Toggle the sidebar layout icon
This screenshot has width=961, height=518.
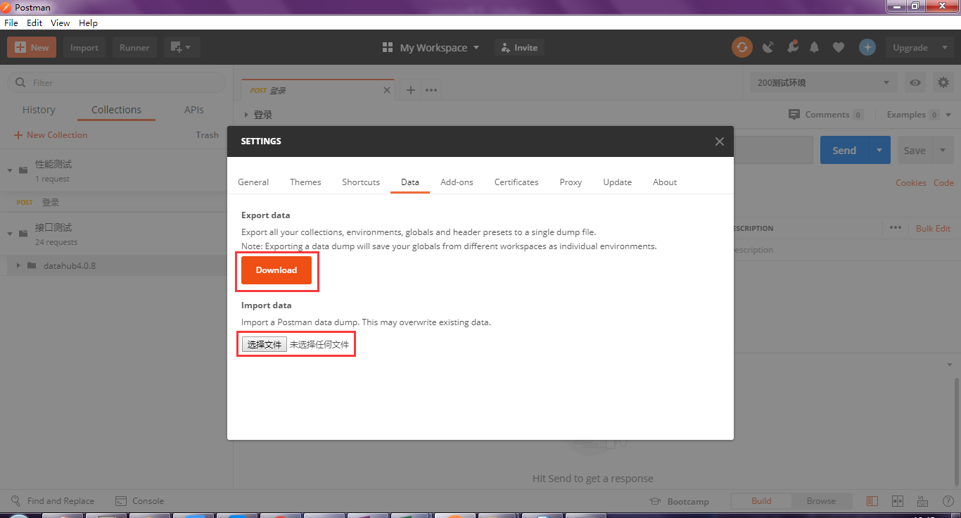[x=872, y=501]
